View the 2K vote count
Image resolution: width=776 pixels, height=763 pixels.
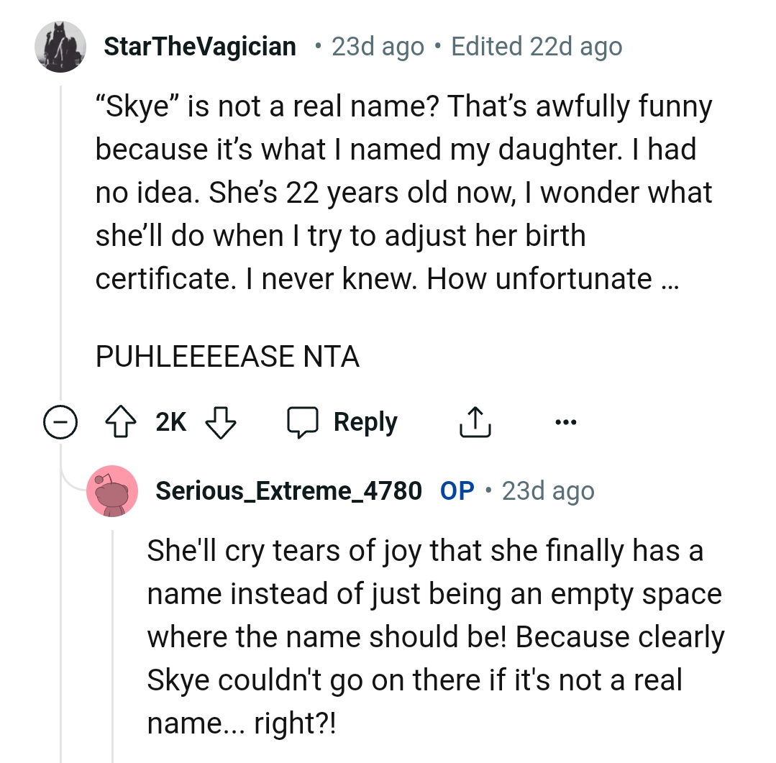170,422
